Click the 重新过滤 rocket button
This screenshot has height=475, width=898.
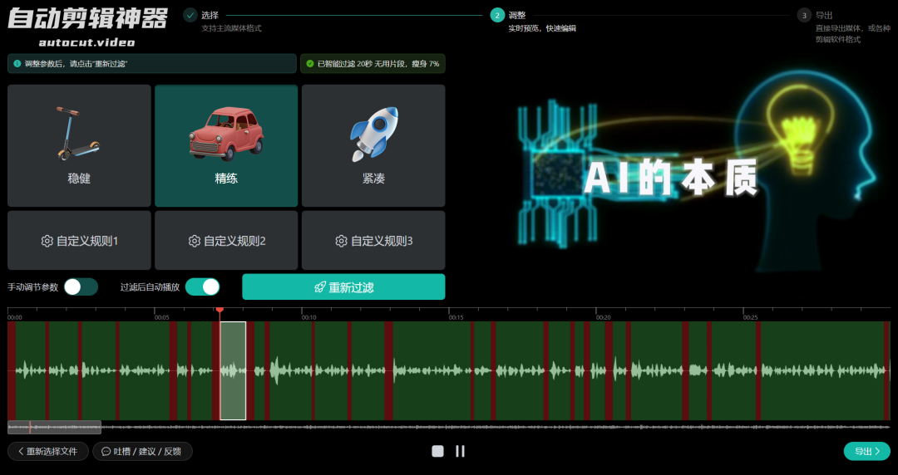343,287
